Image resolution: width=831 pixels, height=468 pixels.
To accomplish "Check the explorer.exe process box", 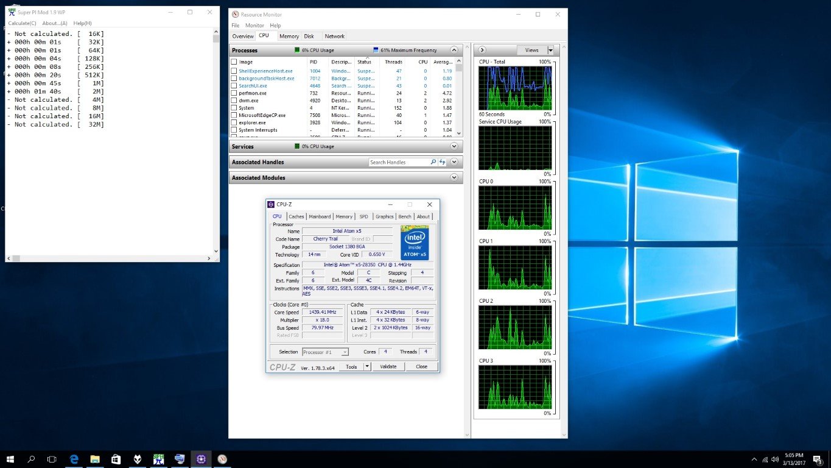I will (x=234, y=122).
